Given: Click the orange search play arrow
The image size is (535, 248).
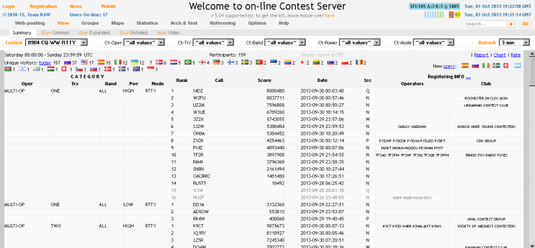Looking at the screenshot, I should pos(512,24).
